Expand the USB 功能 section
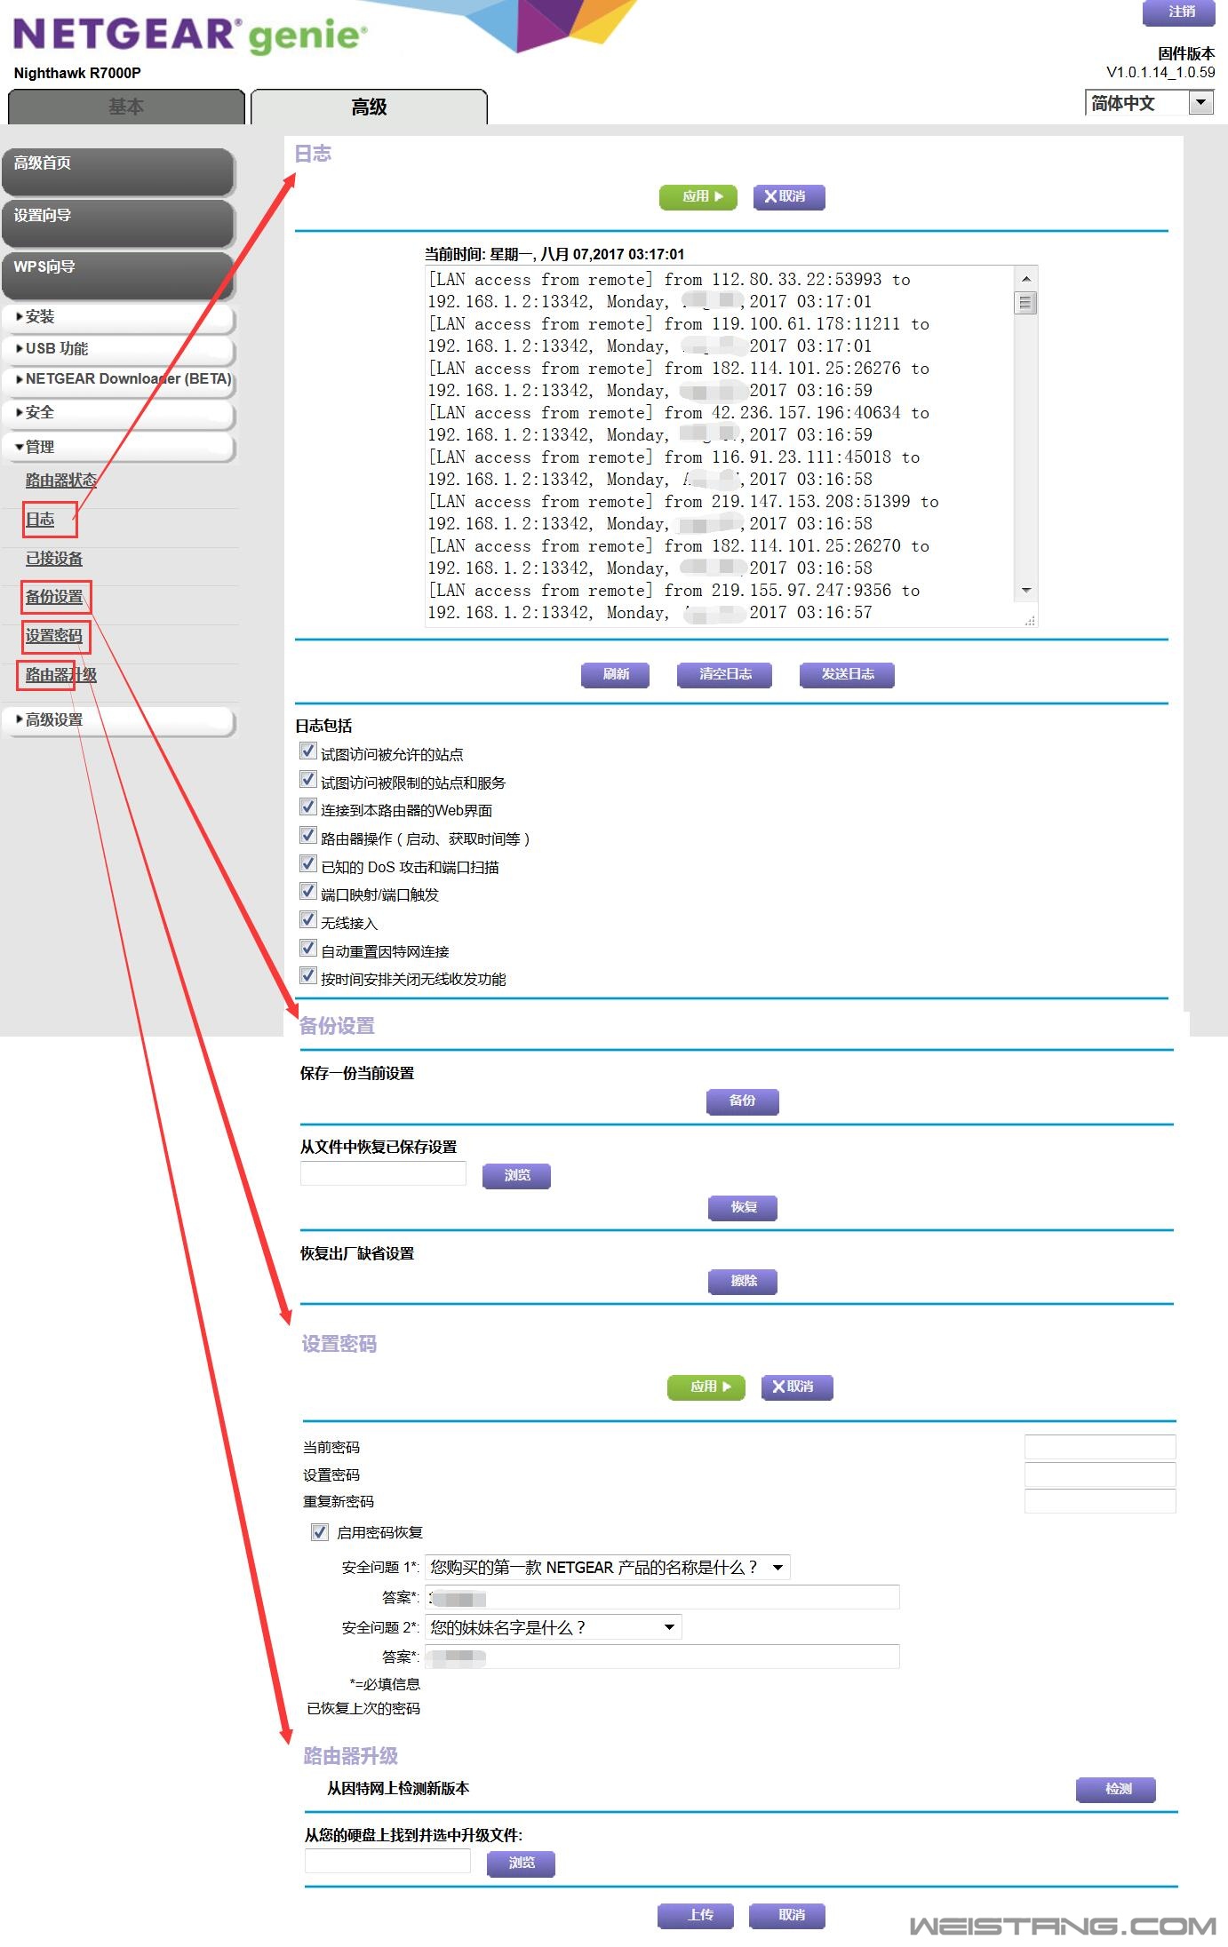This screenshot has width=1228, height=1947. (x=118, y=349)
